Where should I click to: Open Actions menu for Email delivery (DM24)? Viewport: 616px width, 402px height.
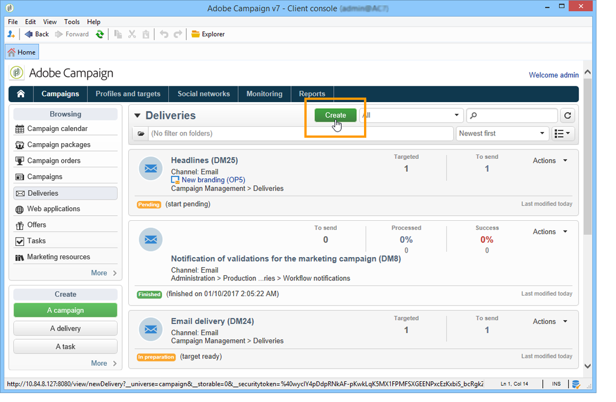pos(550,322)
